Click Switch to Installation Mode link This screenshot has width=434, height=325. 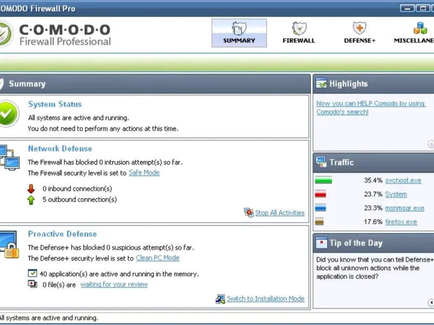click(x=266, y=299)
